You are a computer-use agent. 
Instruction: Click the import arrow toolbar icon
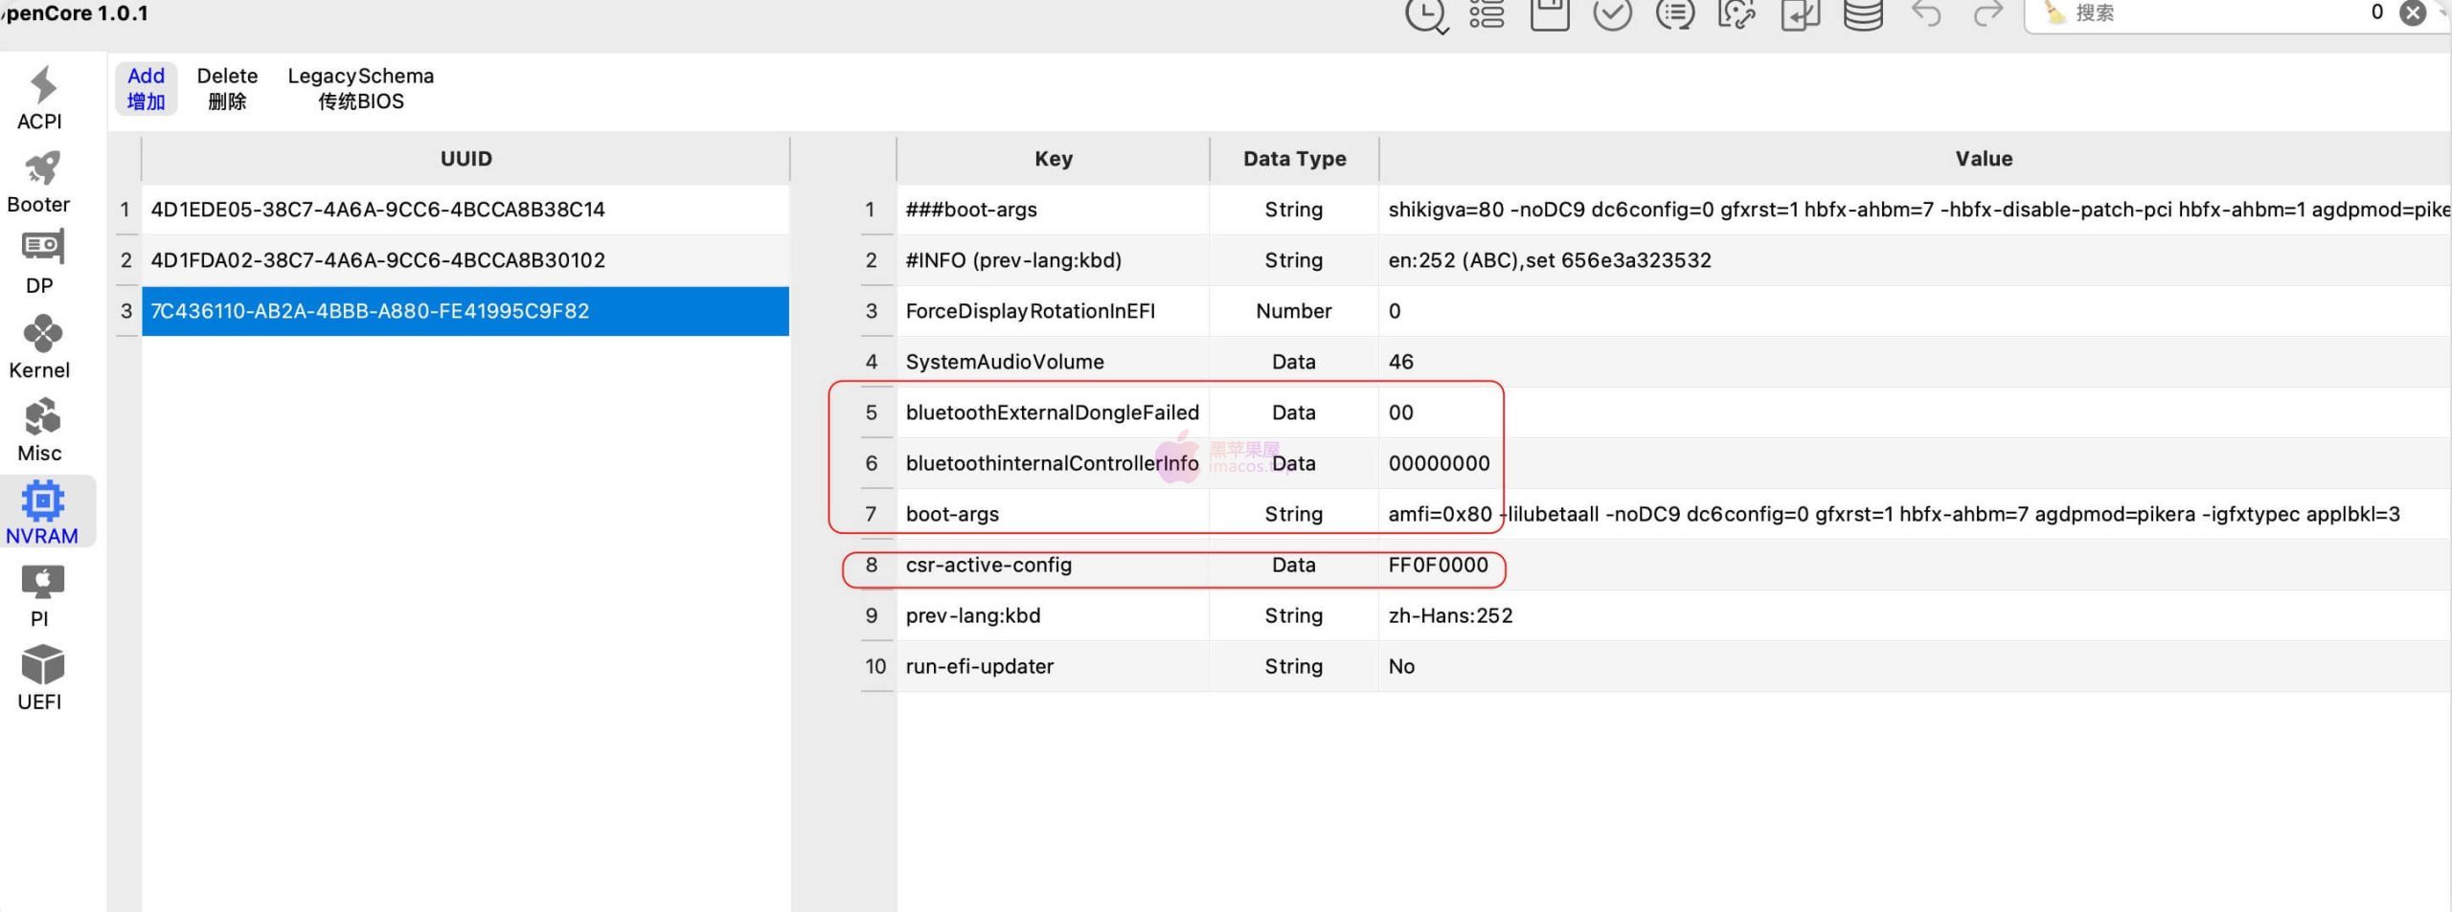[1801, 13]
